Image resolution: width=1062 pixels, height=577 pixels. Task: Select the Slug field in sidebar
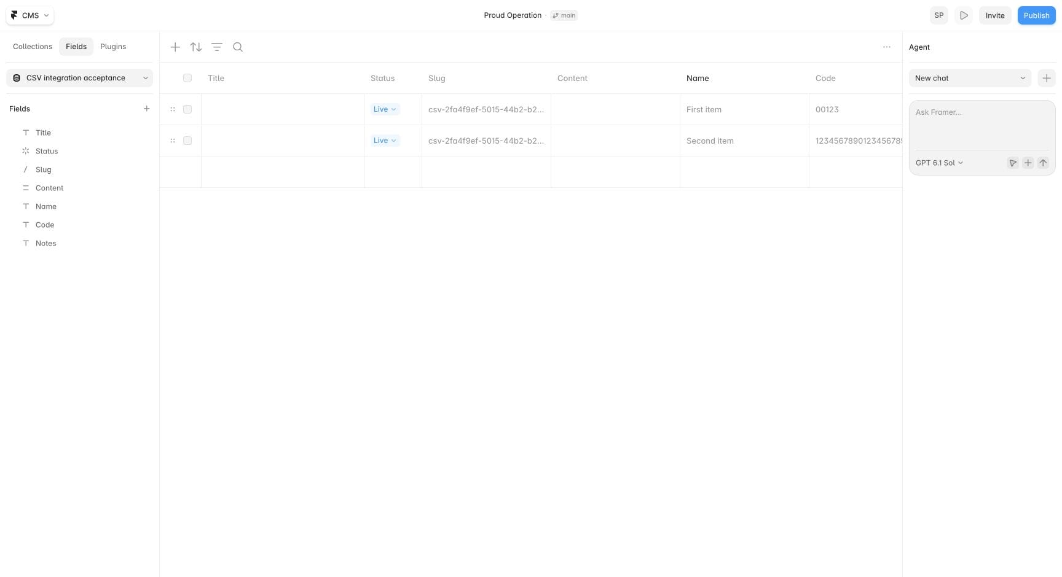click(79, 169)
